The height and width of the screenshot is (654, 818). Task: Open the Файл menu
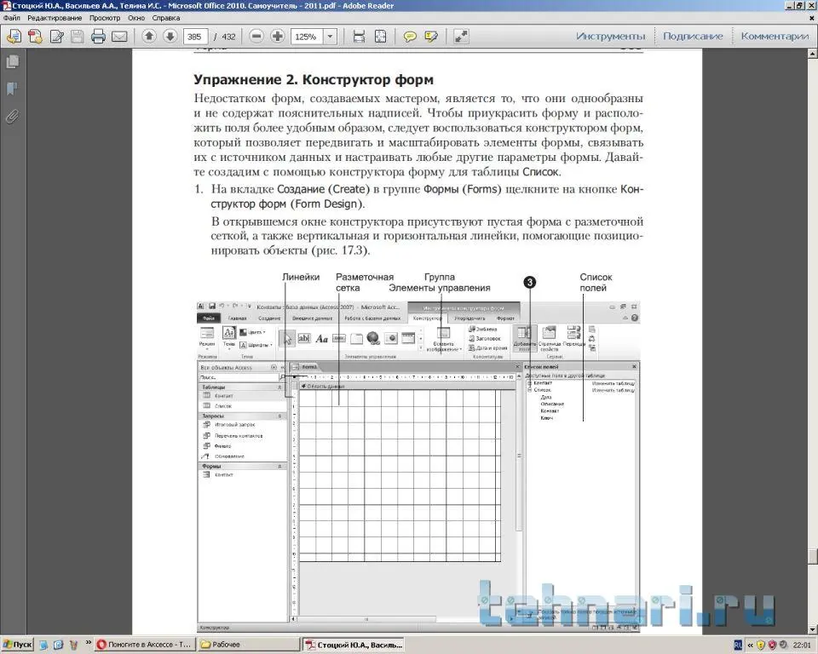(11, 18)
